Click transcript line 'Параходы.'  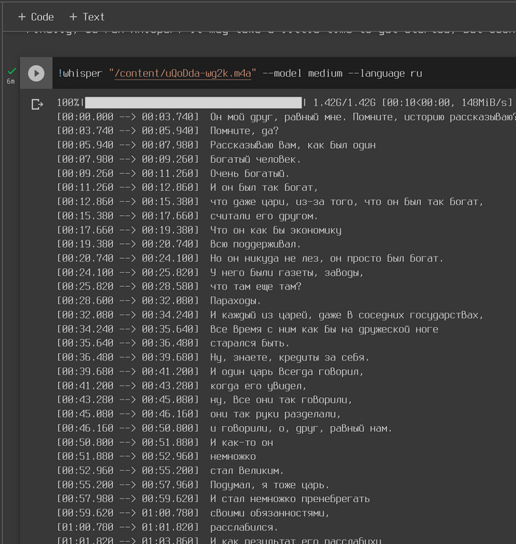[x=235, y=301]
